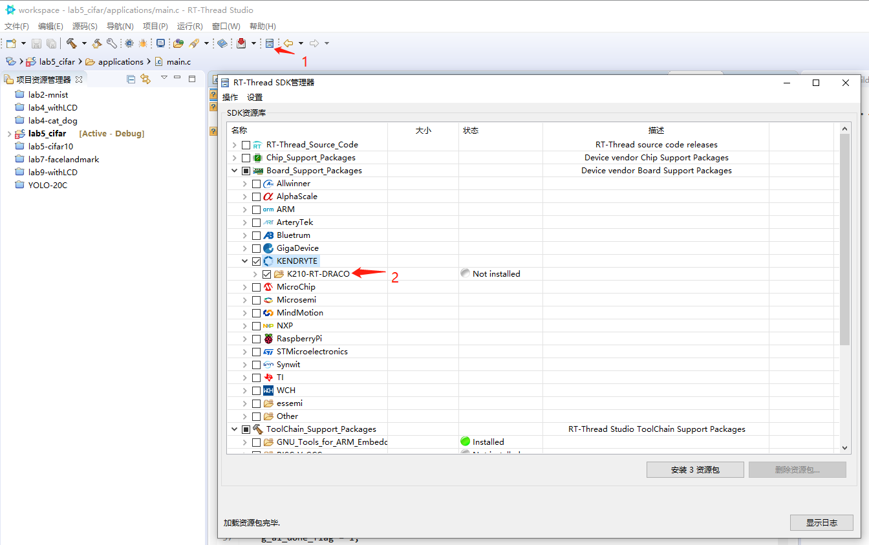The image size is (869, 545).
Task: Open the SDK Manager toolbar icon
Action: click(270, 43)
